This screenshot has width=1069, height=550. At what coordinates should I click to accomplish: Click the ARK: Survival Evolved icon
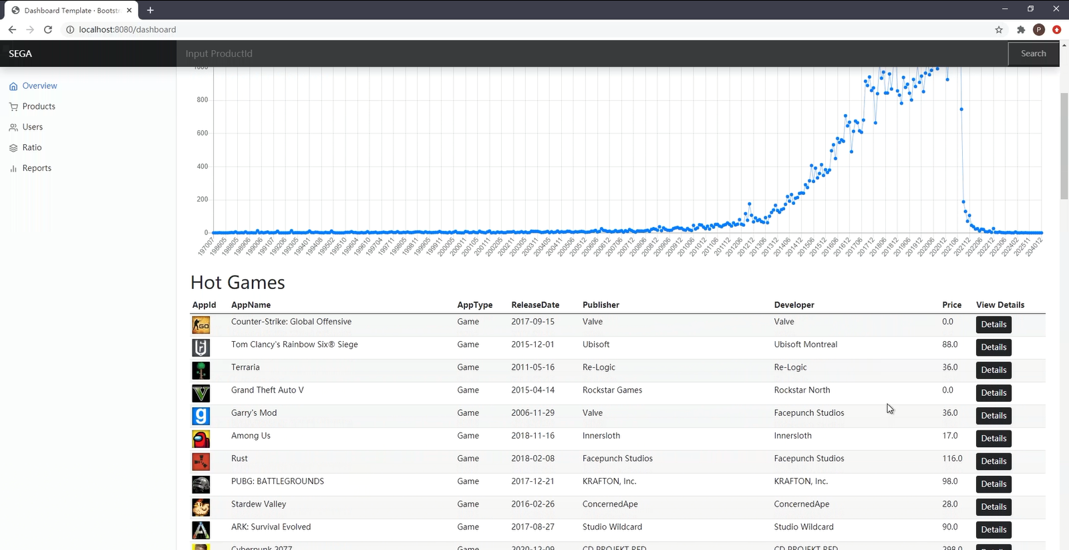(x=201, y=530)
